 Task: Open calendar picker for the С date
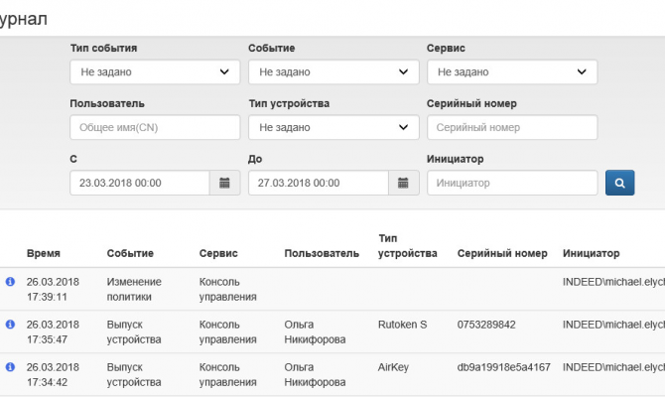tap(224, 184)
